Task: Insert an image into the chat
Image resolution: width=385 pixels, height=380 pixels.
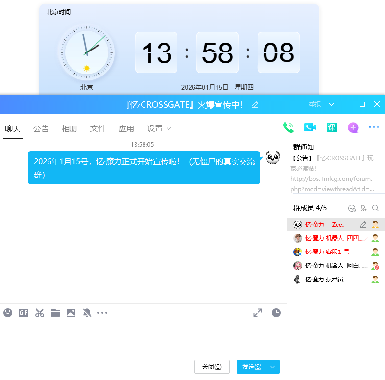Action: coord(71,313)
